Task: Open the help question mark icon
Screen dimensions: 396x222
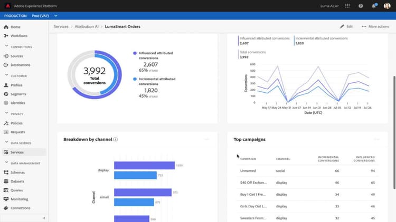Action: tap(361, 6)
